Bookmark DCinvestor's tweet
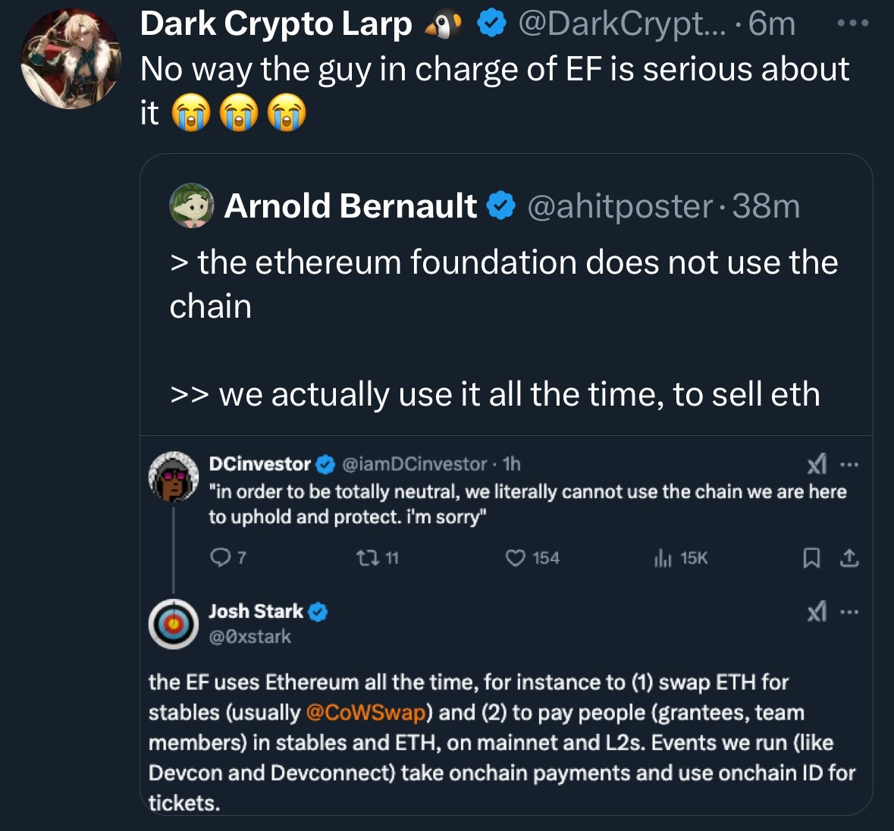Viewport: 894px width, 831px height. tap(811, 559)
